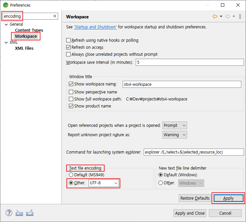This screenshot has width=246, height=222.
Task: Open the Prompt referenced projects dropdown
Action: pos(174,125)
